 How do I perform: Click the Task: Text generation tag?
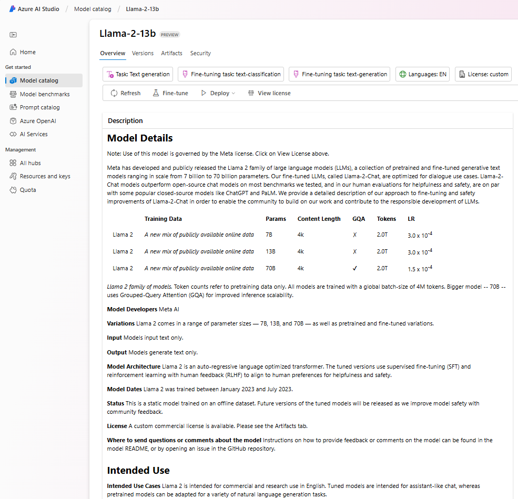pos(138,74)
